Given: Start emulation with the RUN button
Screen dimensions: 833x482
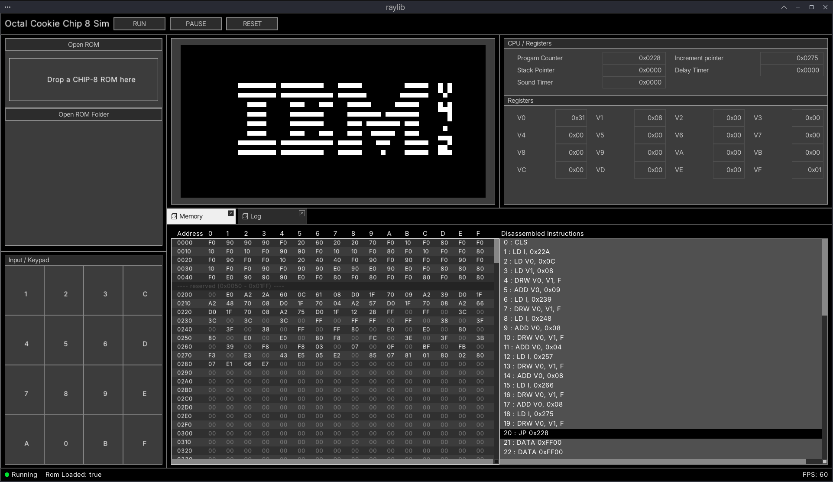Looking at the screenshot, I should click(x=139, y=24).
